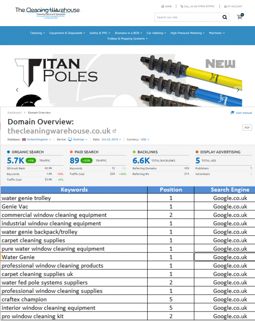This screenshot has height=321, width=255.
Task: Click the Home house icon
Action: pos(163,6)
